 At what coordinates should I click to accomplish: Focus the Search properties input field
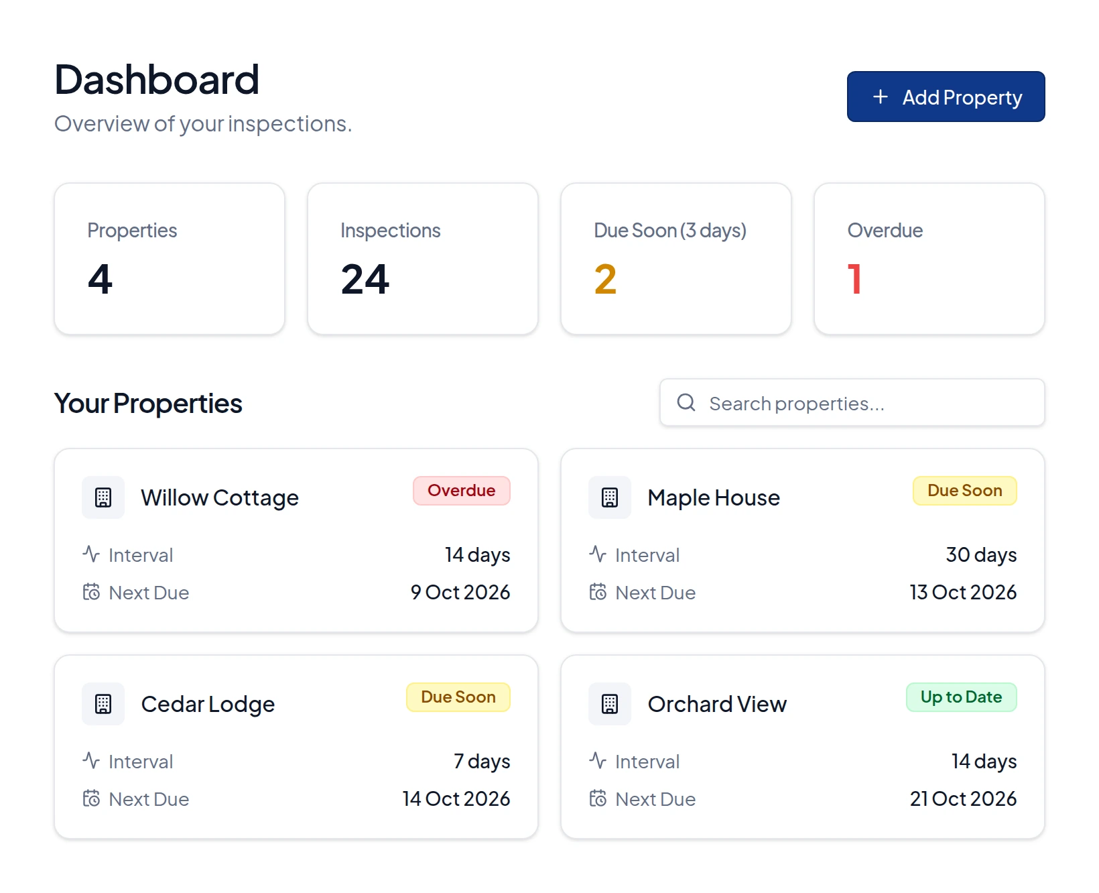(852, 402)
